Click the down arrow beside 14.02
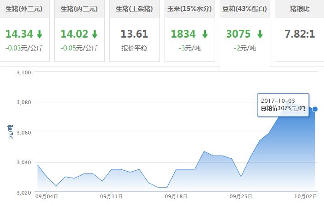Image resolution: width=324 pixels, height=206 pixels. tap(95, 34)
